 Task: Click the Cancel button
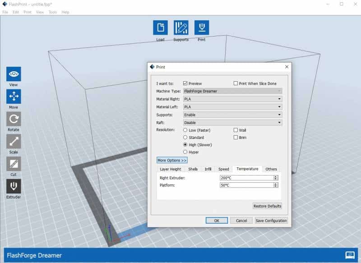(x=241, y=221)
